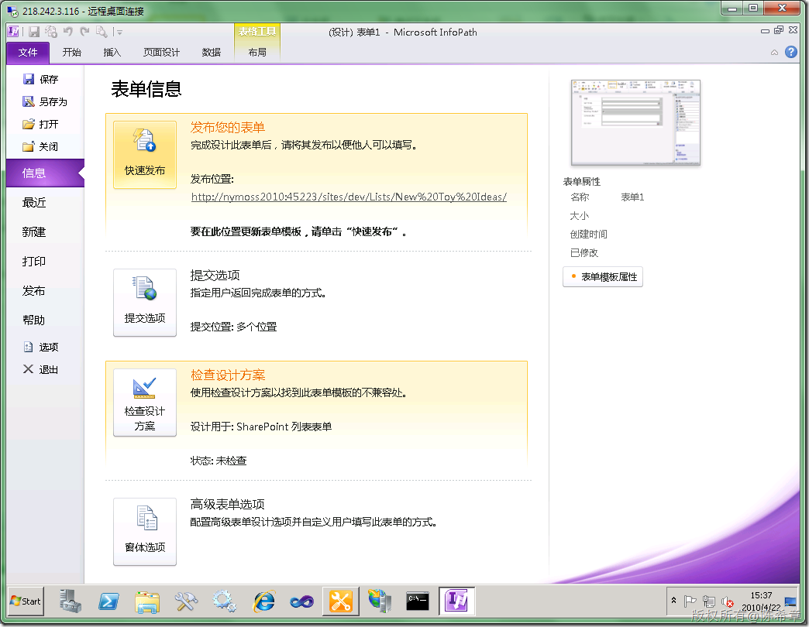Select the 信息 backstage section
This screenshot has width=809, height=627.
[45, 173]
